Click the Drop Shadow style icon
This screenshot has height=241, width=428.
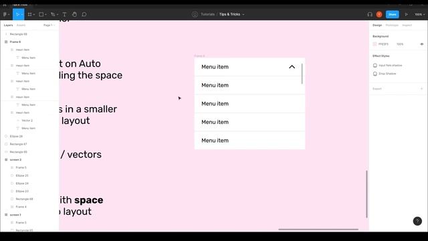(x=375, y=74)
